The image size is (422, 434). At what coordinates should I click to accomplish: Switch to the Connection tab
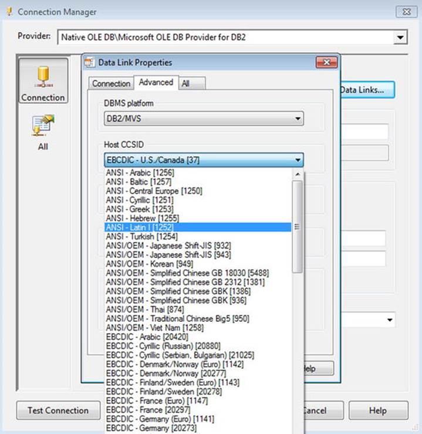(x=111, y=83)
